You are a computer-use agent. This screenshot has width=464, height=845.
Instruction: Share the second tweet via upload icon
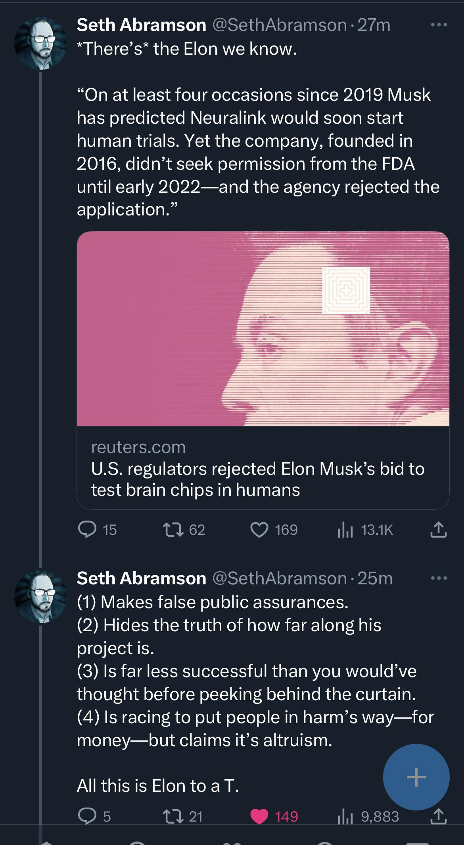point(438,816)
